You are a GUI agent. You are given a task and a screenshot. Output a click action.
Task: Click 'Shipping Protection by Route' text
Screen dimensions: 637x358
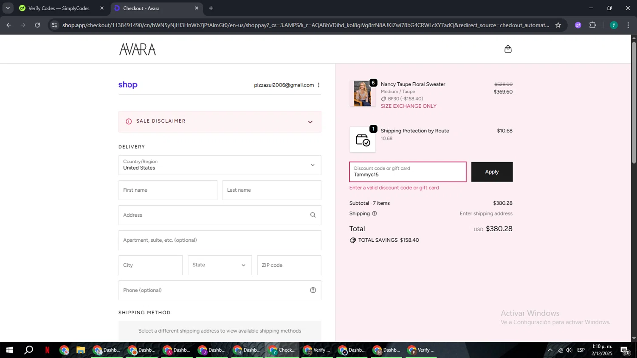point(415,131)
